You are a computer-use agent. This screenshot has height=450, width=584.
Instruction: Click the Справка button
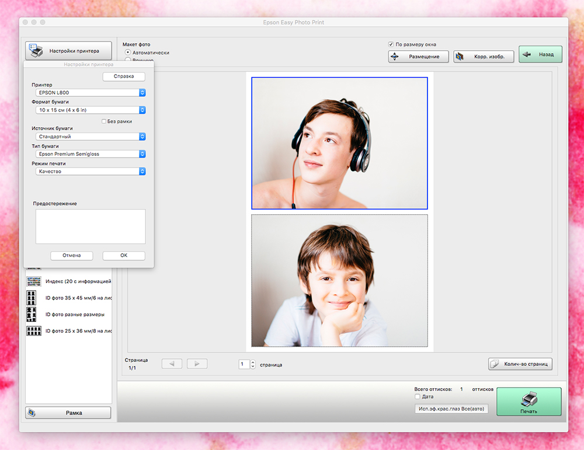click(x=124, y=76)
